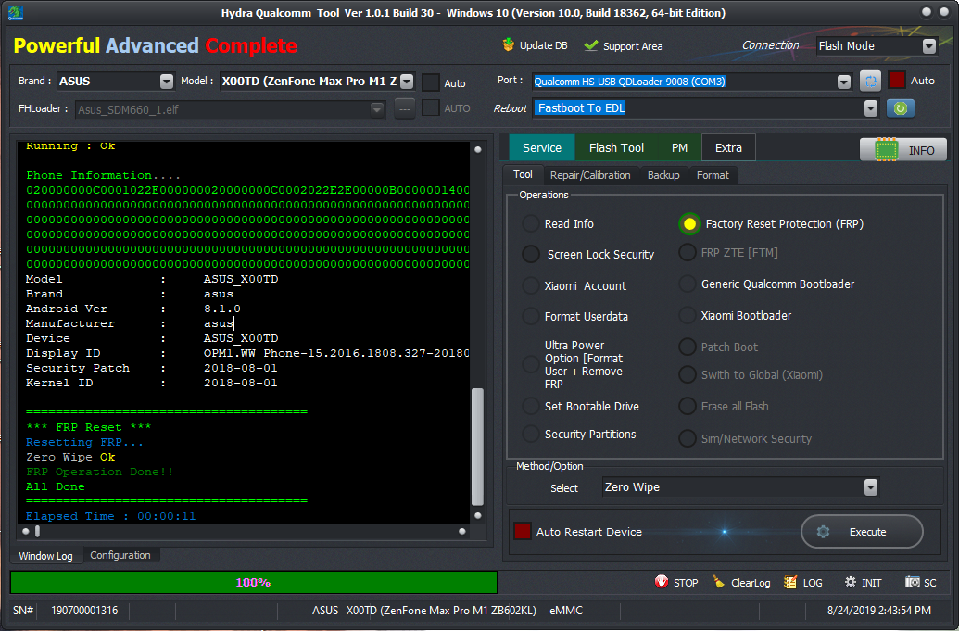Switch to Repair/Calibration sub-tab
This screenshot has width=959, height=631.
coord(590,175)
